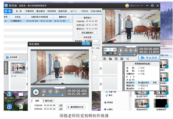Play the video in the main preview

[121, 50]
